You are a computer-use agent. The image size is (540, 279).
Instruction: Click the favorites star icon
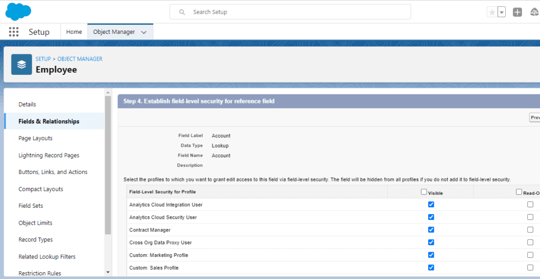[x=492, y=13]
